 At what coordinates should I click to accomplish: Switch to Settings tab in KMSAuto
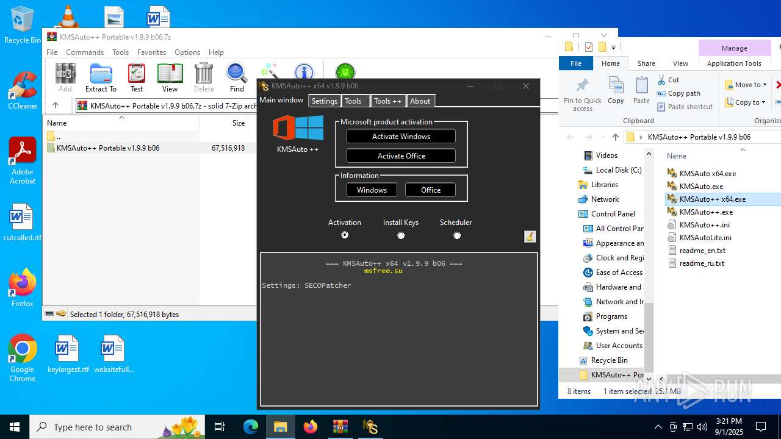point(324,101)
